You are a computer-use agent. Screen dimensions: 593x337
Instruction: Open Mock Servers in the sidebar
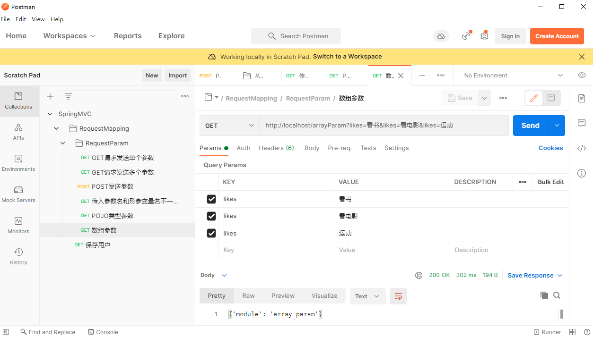click(x=18, y=194)
